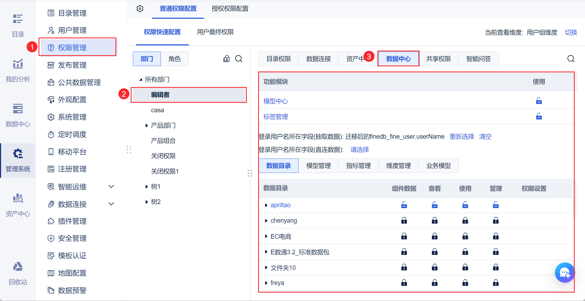This screenshot has width=585, height=301.
Task: Click the 切换 dimension link
Action: [x=571, y=32]
